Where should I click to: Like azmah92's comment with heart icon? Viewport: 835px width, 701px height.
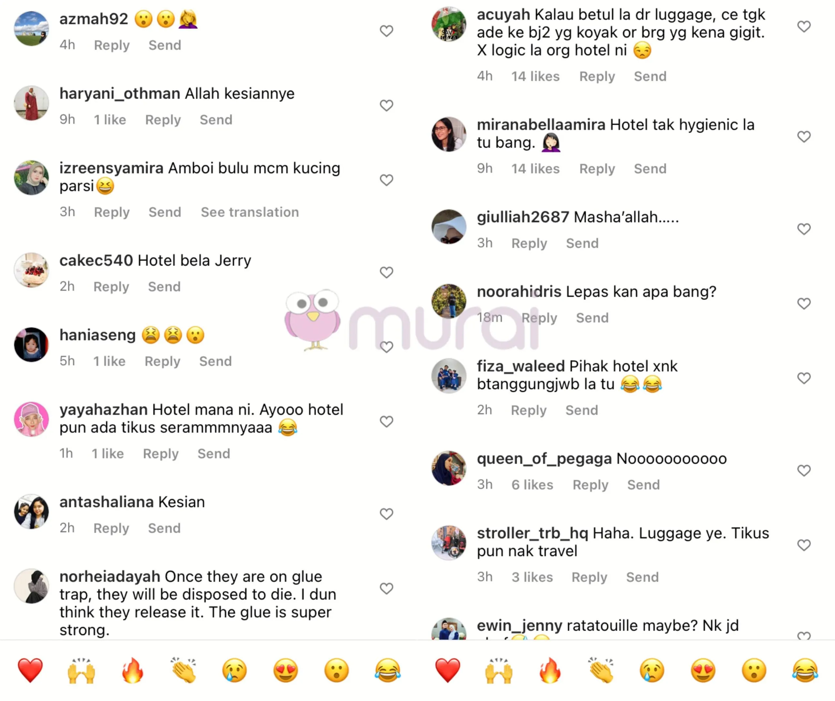coord(386,31)
